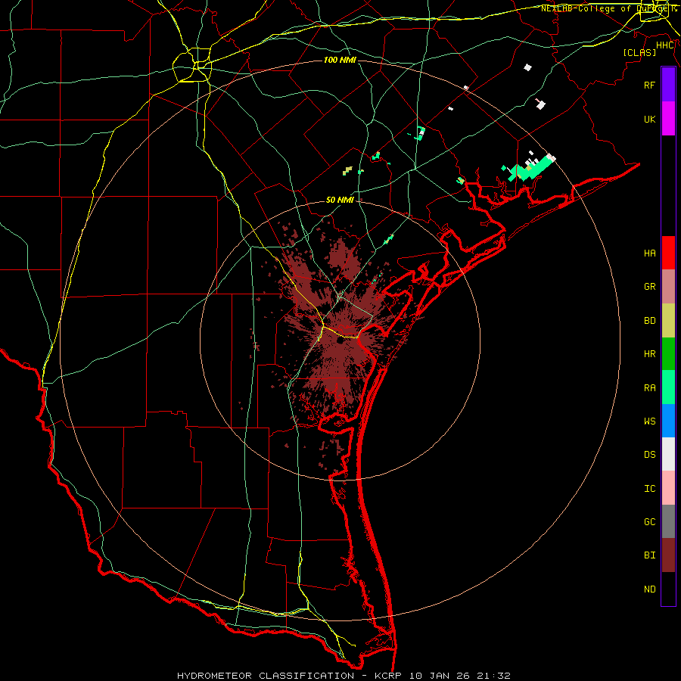Click the brown BI legend swatch
The width and height of the screenshot is (681, 681).
[x=668, y=555]
